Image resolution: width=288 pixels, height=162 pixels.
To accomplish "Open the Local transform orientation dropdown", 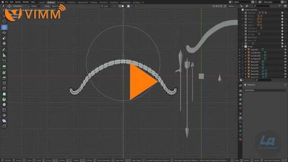I will tap(106, 6).
